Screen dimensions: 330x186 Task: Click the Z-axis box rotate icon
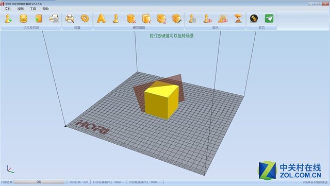tap(161, 19)
